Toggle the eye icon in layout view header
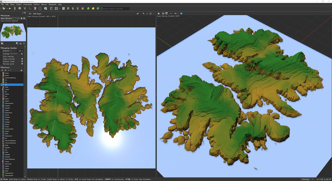Viewport: 332px width, 181px height. (147, 14)
